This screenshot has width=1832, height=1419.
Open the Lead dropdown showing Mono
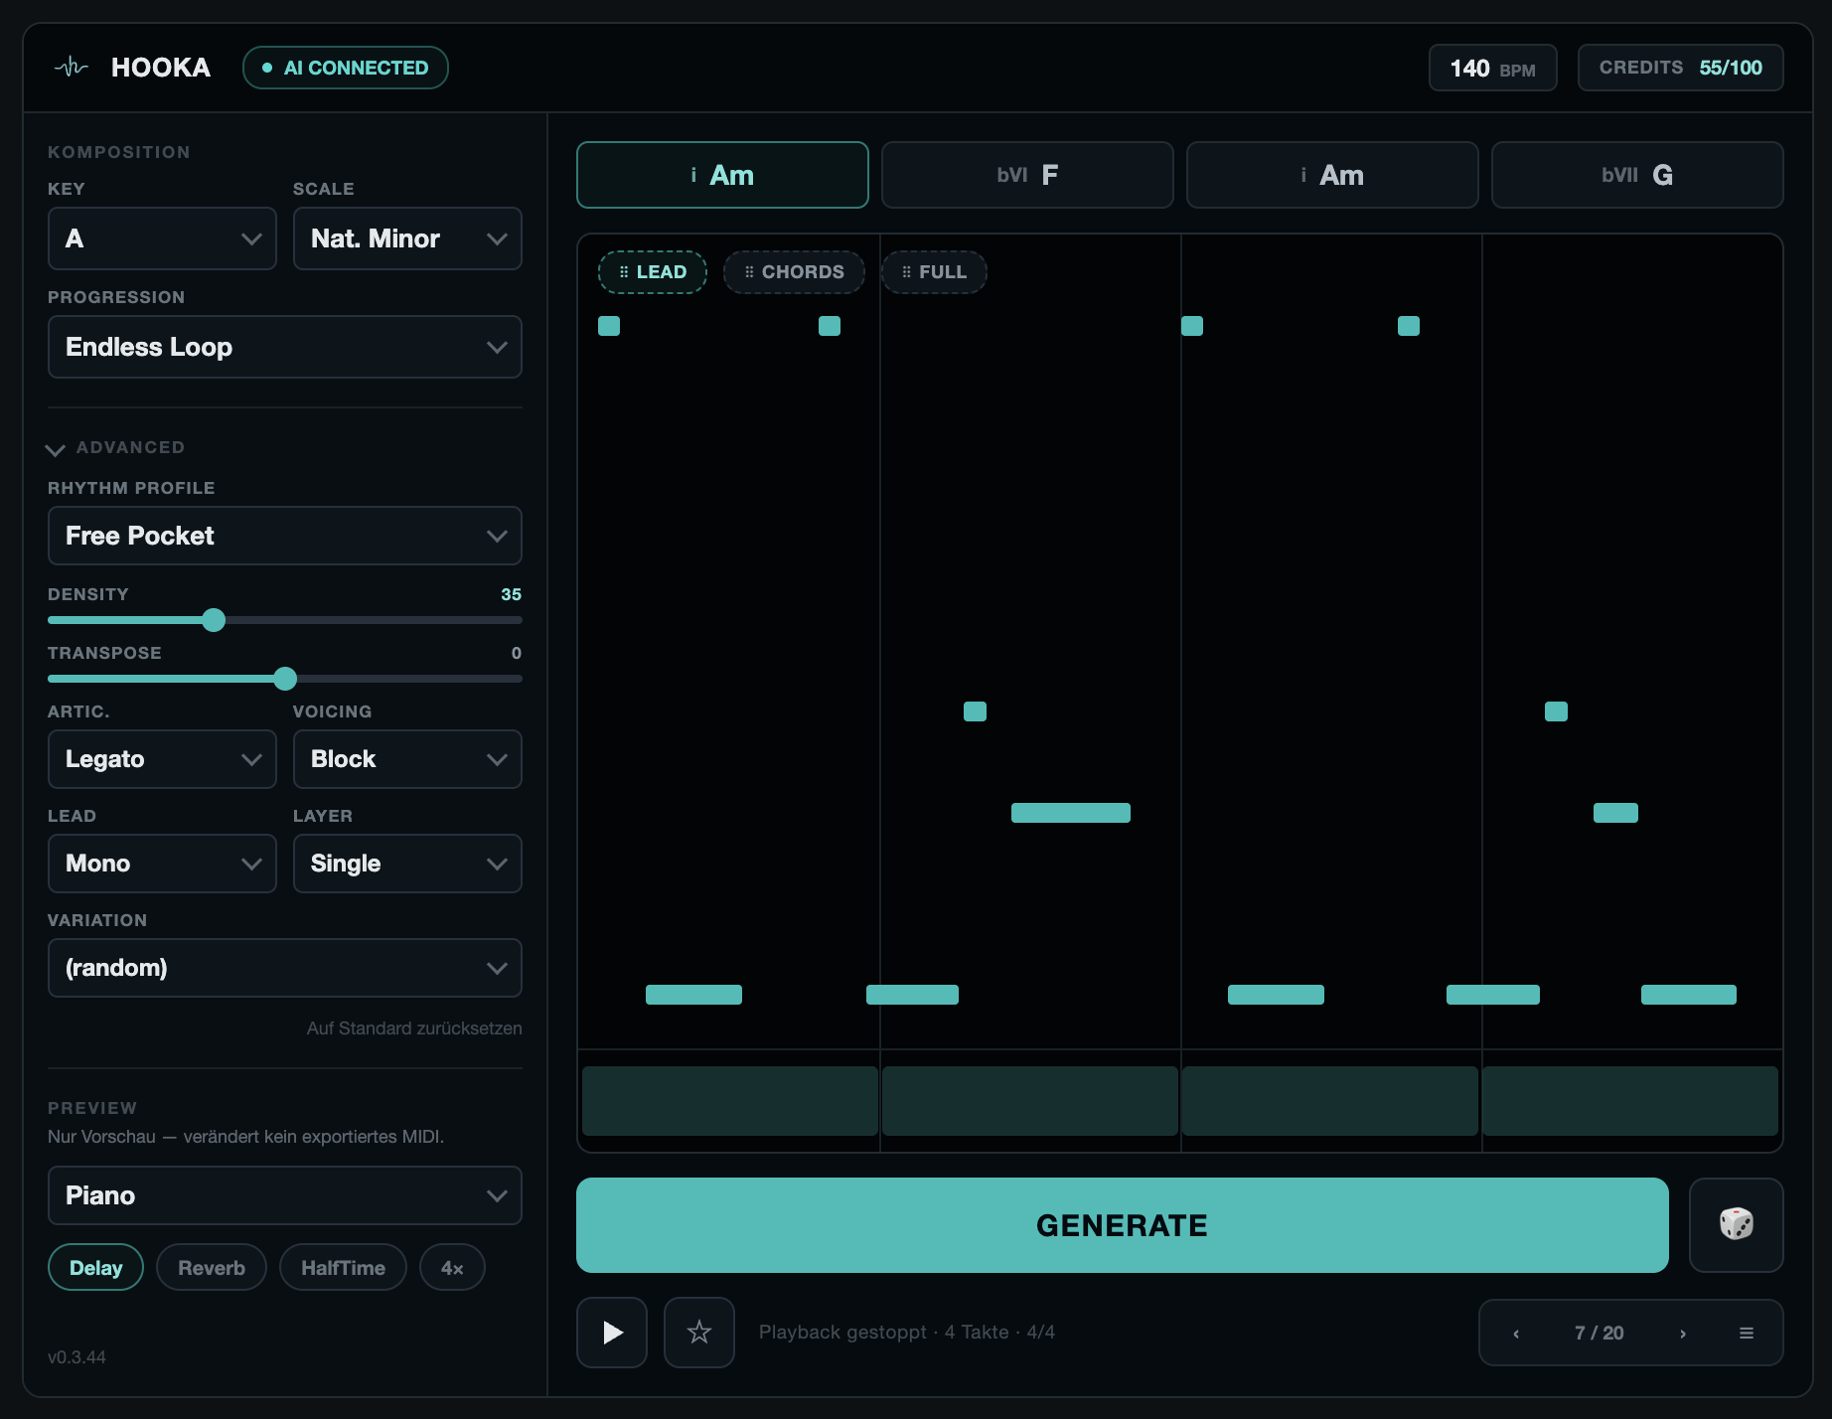(x=162, y=864)
